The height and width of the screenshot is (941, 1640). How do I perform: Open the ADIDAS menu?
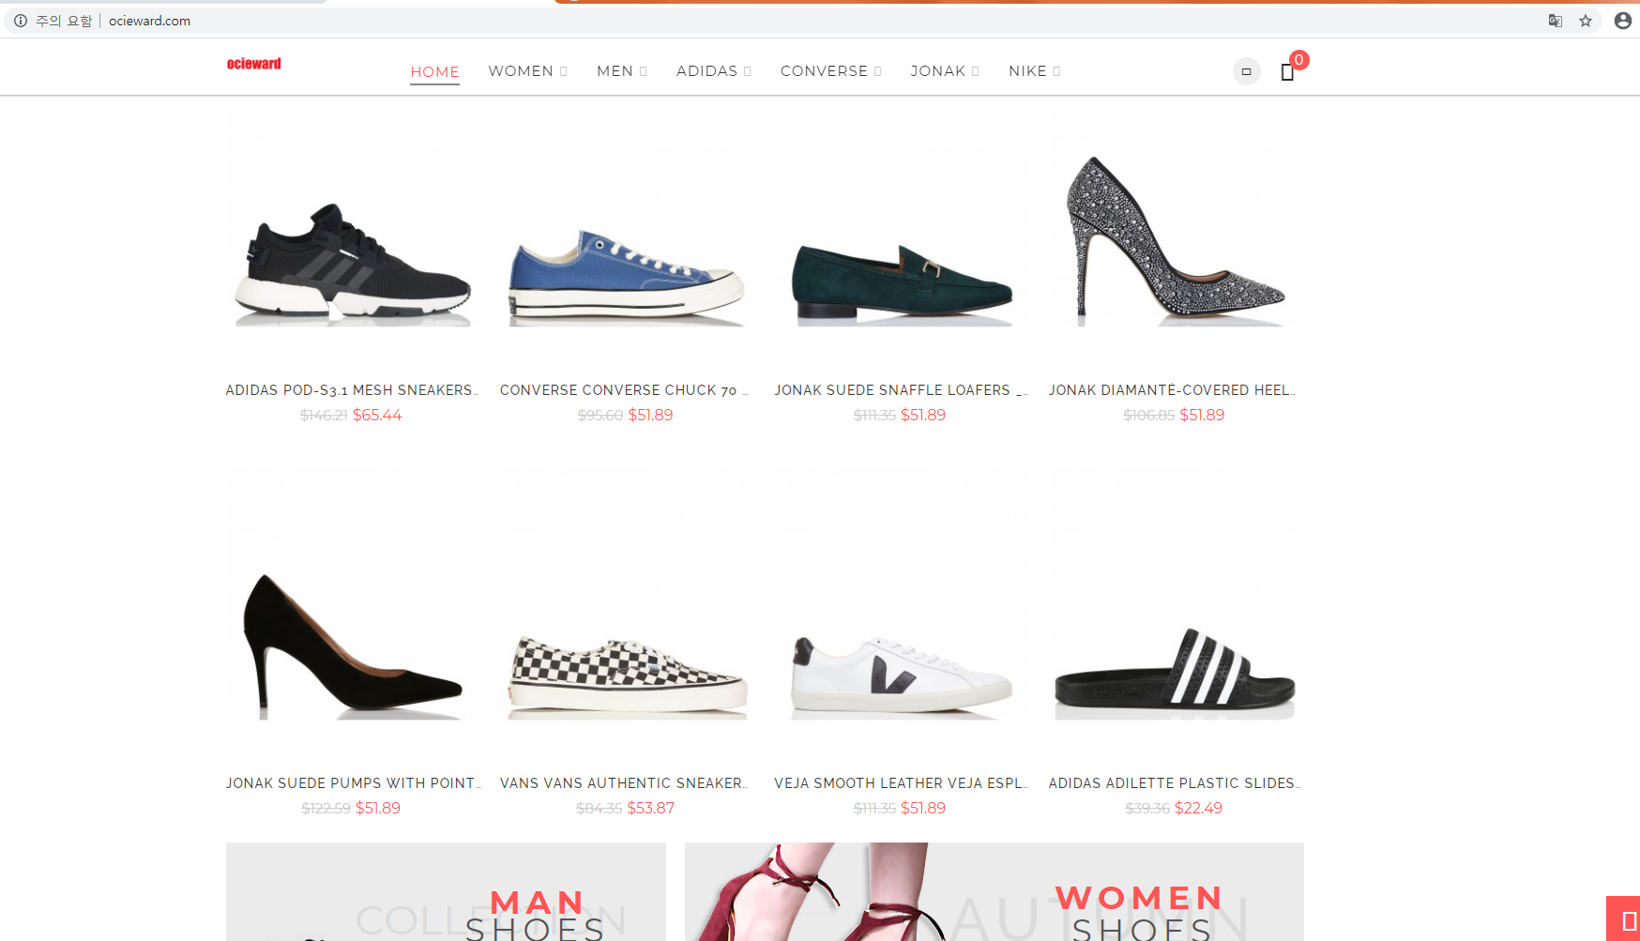point(706,71)
